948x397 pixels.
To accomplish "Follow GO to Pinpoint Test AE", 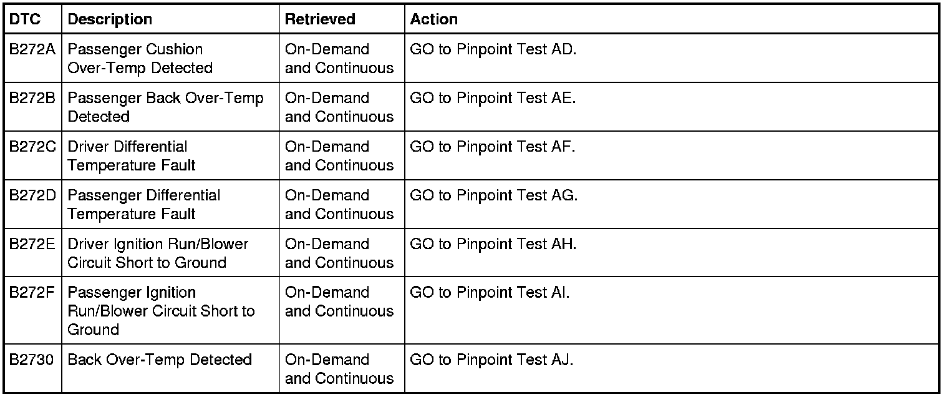I will point(493,98).
